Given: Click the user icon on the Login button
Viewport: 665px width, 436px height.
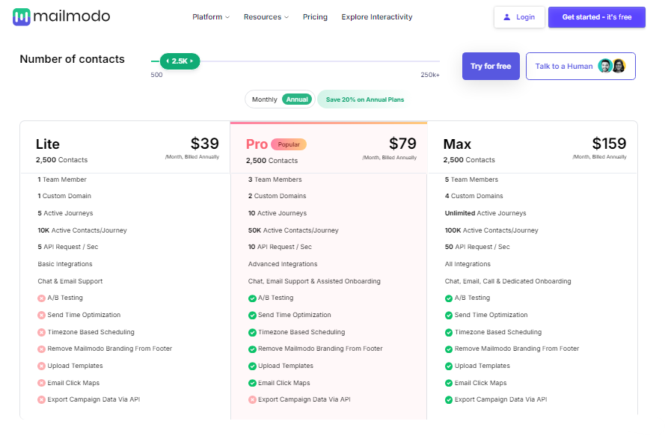Looking at the screenshot, I should (x=506, y=17).
